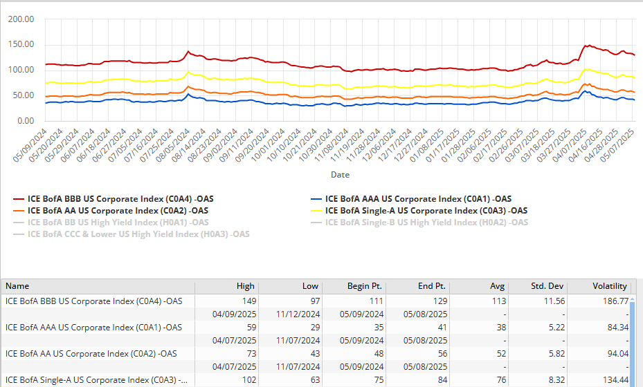Click the Date x-axis title
This screenshot has width=643, height=387.
pos(340,174)
